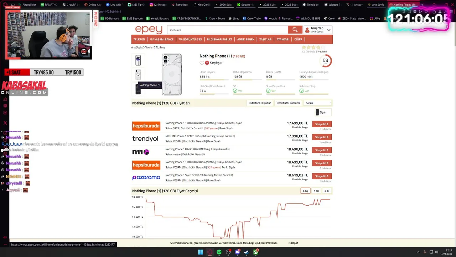Image resolution: width=456 pixels, height=257 pixels.
Task: Click the Xbox app taskbar icon
Action: (255, 252)
